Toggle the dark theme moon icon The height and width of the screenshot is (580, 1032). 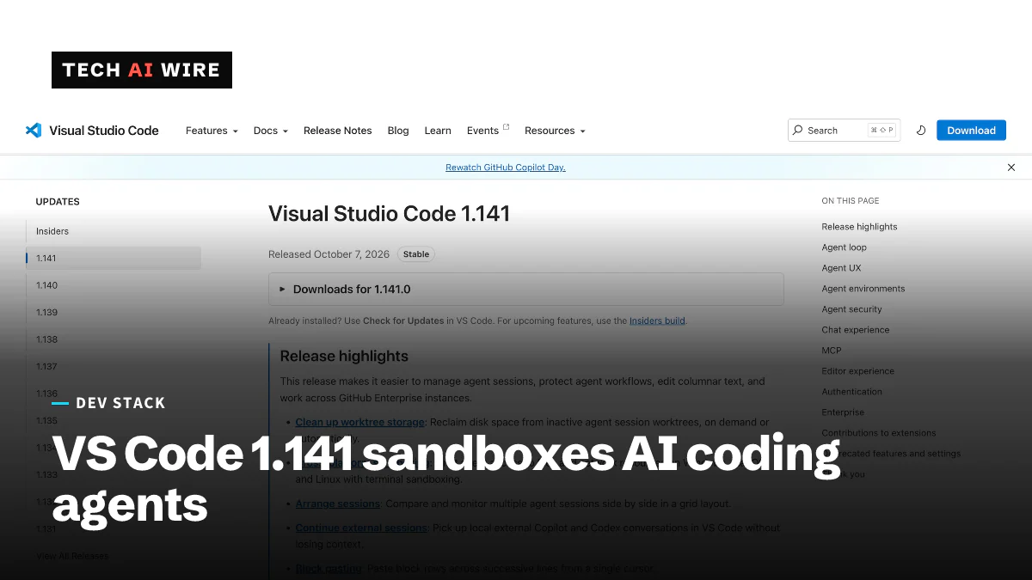pos(921,131)
